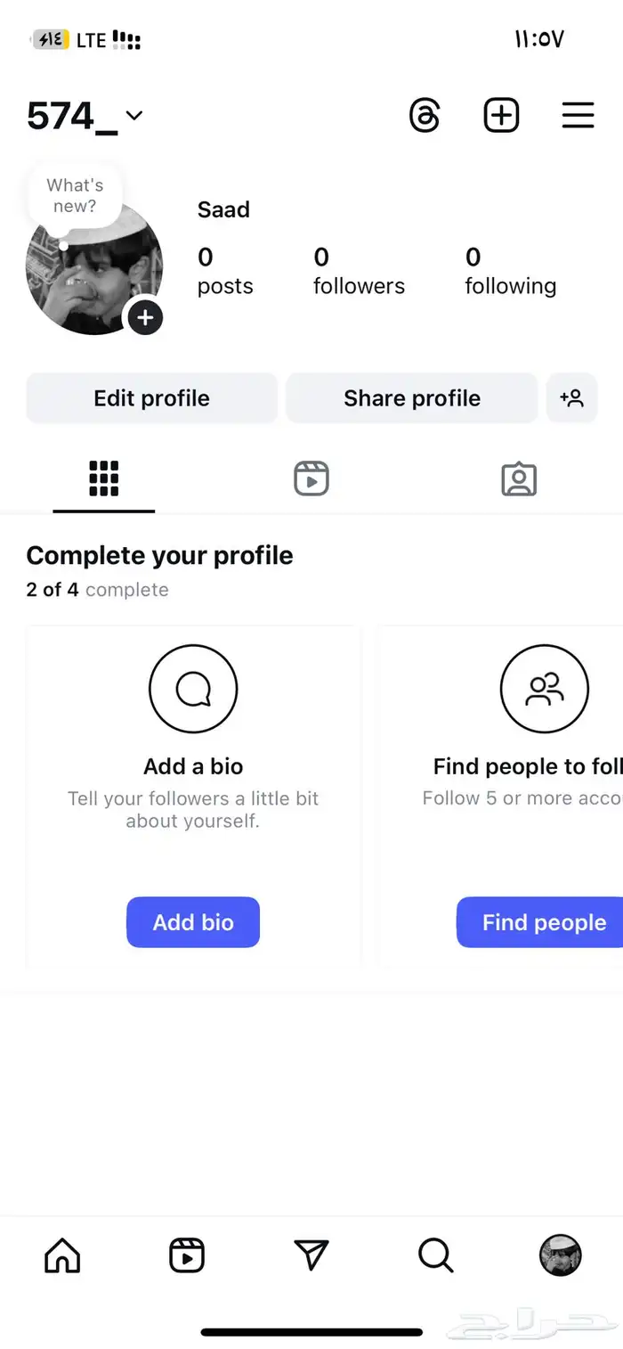Go to Home feed in bottom bar
The image size is (623, 1349).
point(62,1255)
